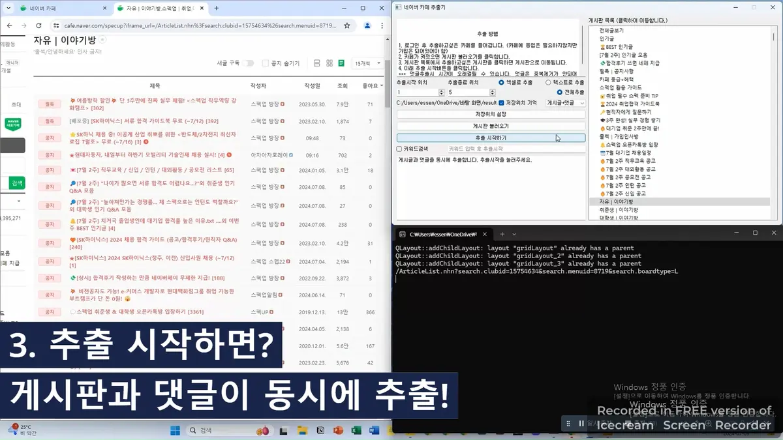
Task: Select 엑셀로 추출 radio button
Action: tap(516, 83)
